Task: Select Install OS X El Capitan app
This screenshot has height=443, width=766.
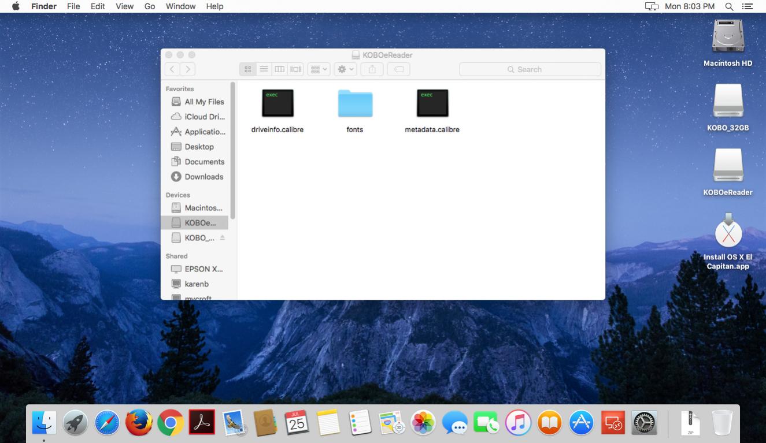Action: coord(728,241)
